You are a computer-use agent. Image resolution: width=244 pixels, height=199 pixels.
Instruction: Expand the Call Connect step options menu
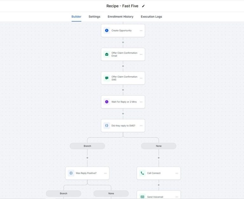pyautogui.click(x=177, y=173)
